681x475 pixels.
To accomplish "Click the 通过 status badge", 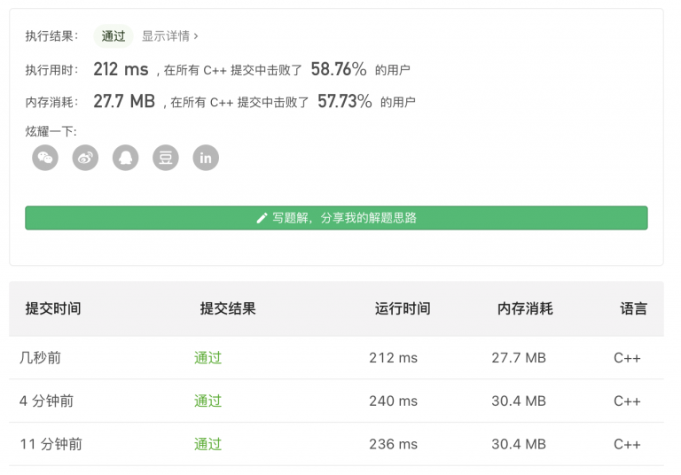I will (x=113, y=36).
